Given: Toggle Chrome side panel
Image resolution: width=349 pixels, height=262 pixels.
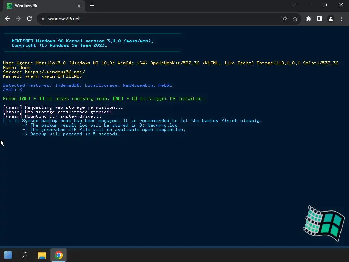Looking at the screenshot, I should (320, 19).
